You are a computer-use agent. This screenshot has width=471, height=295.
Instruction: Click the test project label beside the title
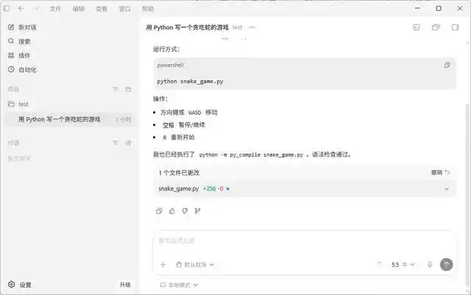coord(237,27)
